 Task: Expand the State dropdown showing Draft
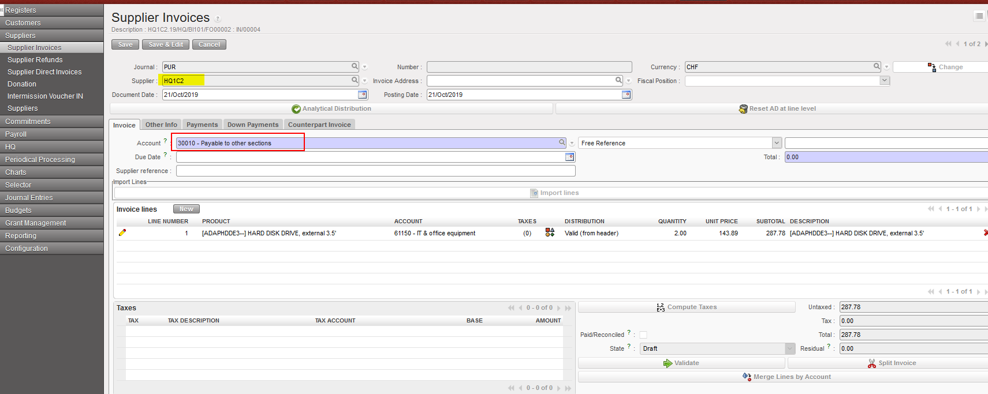click(x=789, y=348)
